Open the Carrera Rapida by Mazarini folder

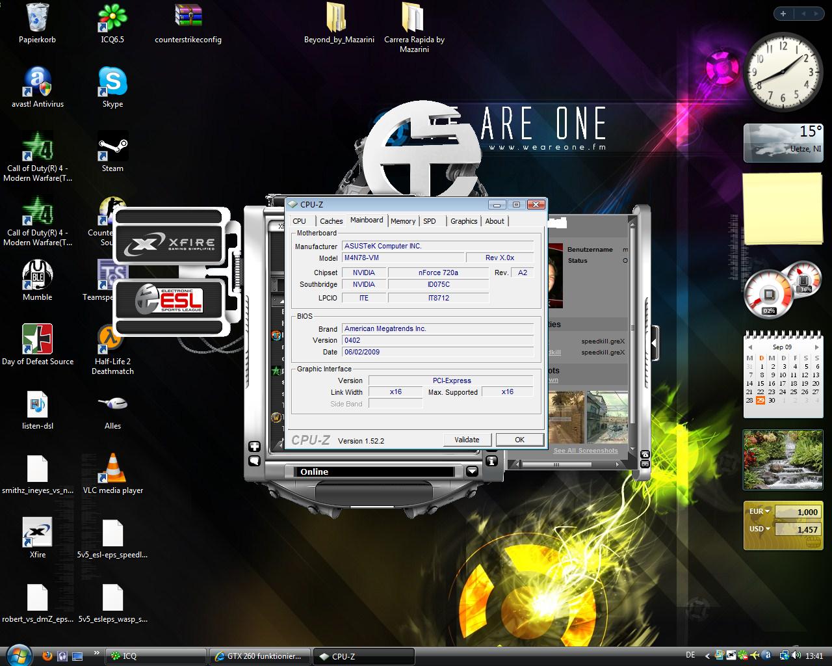pyautogui.click(x=414, y=18)
